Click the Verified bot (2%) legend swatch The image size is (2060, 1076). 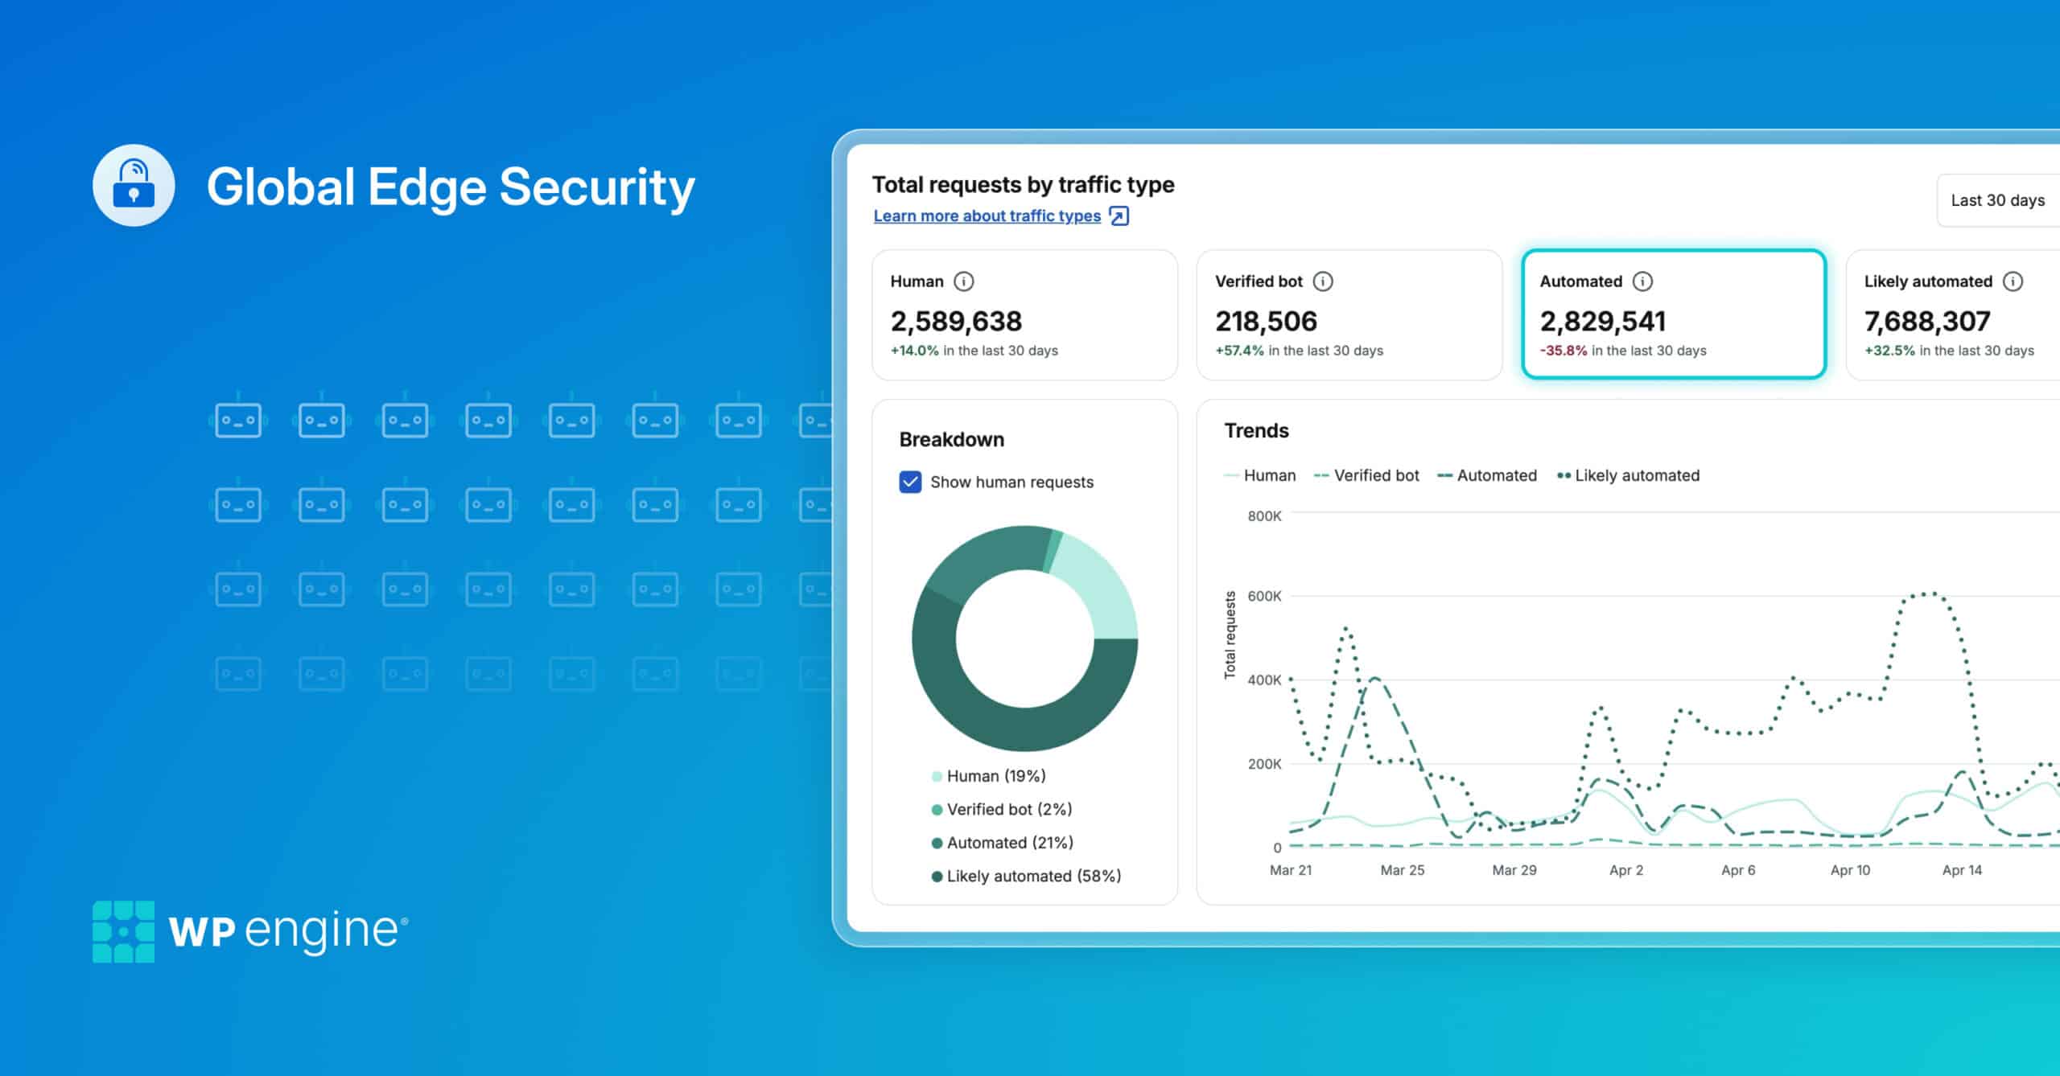(937, 810)
